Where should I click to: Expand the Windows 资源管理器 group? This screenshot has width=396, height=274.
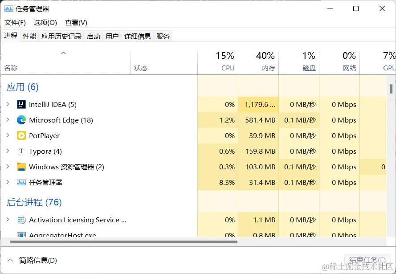[8, 167]
